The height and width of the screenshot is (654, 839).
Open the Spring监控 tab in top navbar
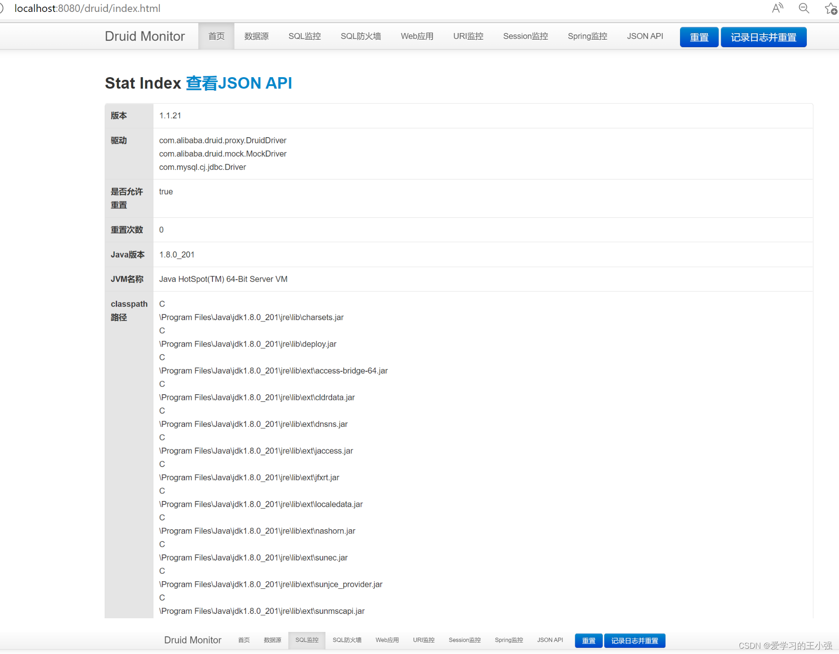click(588, 36)
